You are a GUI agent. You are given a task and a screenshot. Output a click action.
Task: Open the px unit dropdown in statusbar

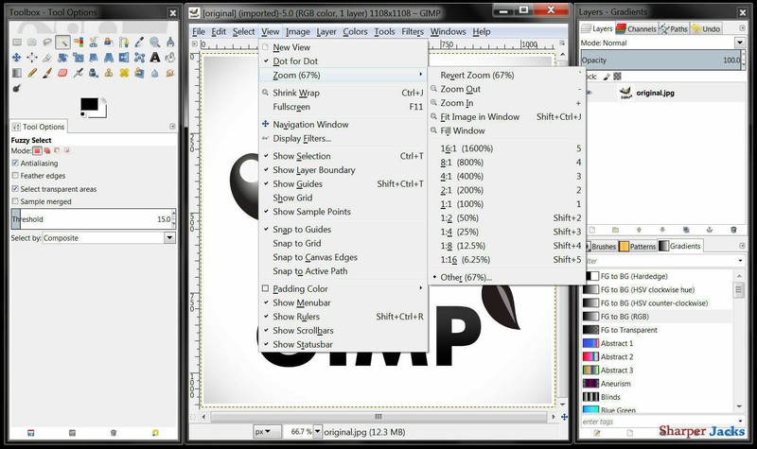click(269, 432)
